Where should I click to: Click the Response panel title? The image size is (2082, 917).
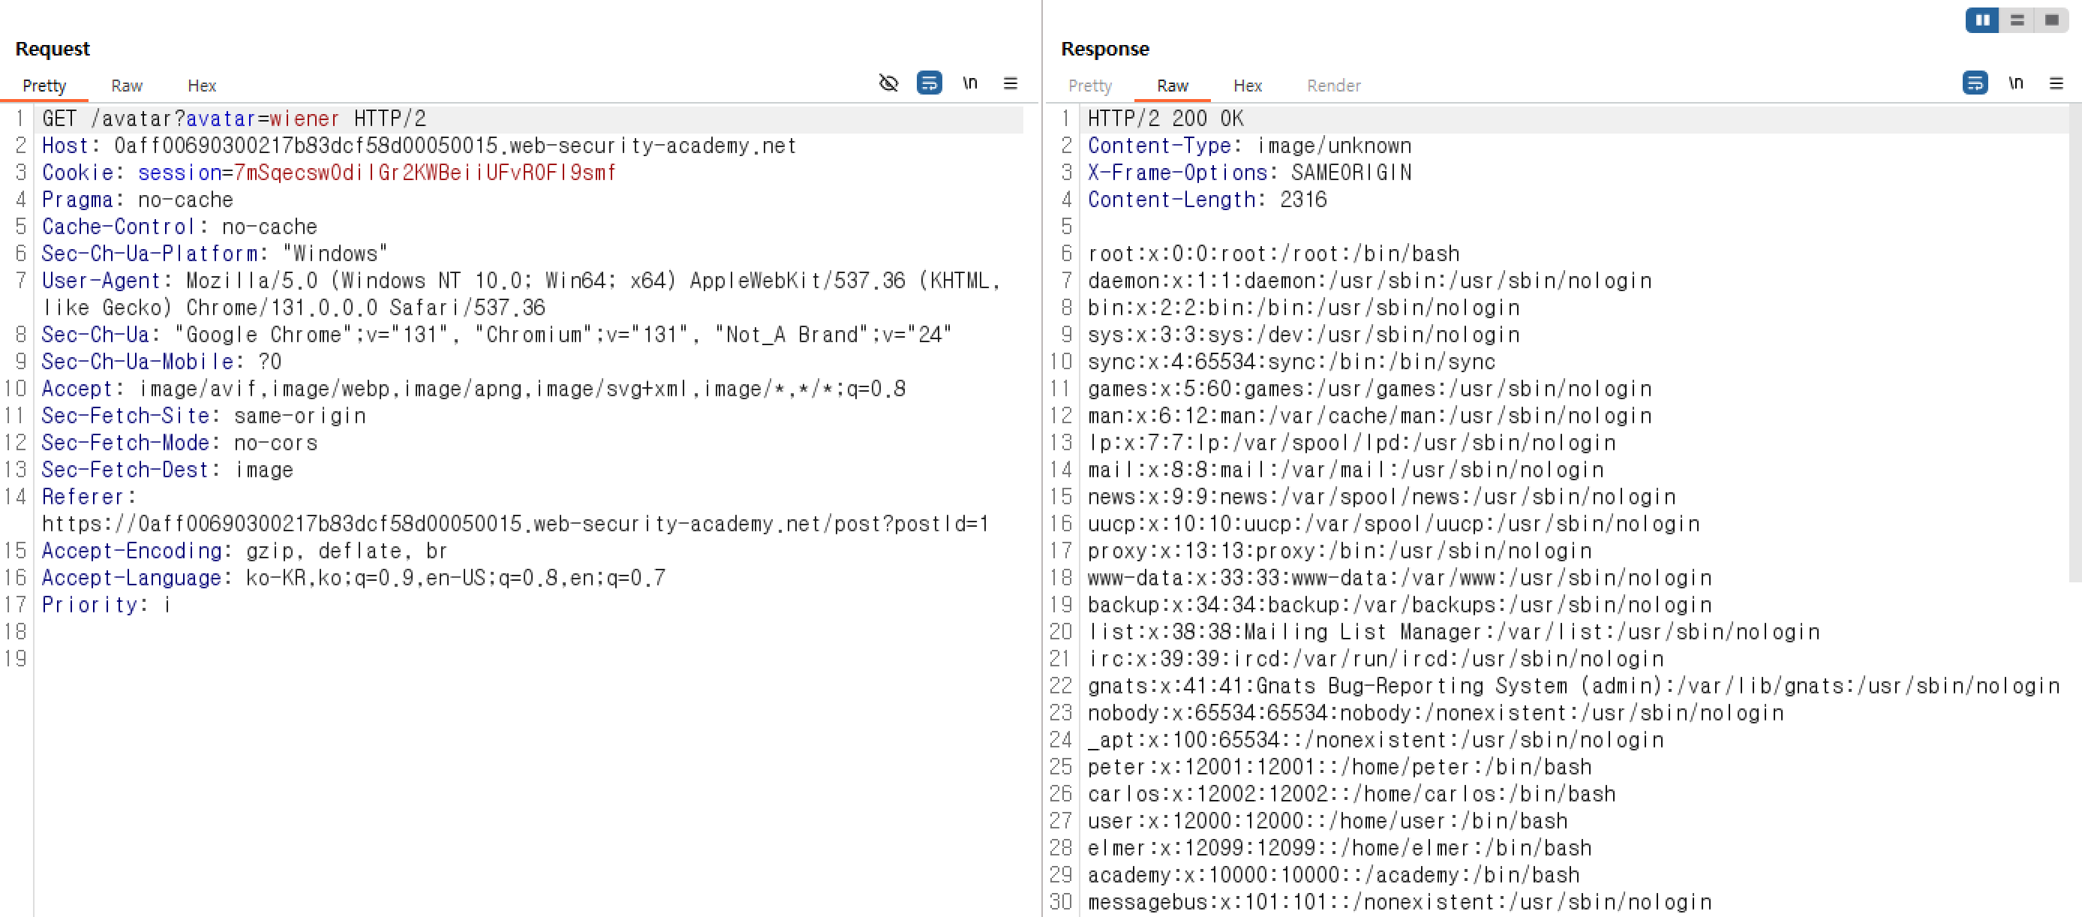point(1105,49)
